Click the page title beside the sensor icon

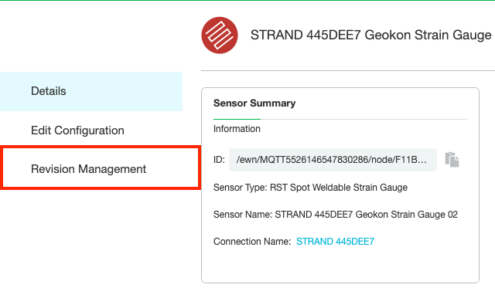coord(370,35)
